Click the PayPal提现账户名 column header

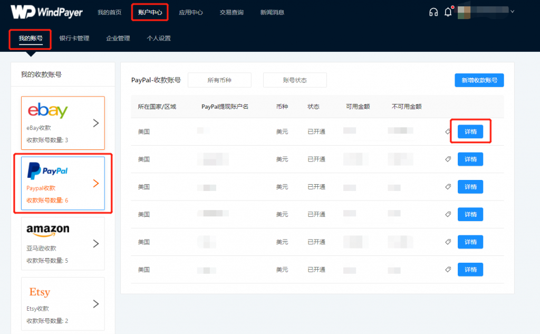coord(225,107)
